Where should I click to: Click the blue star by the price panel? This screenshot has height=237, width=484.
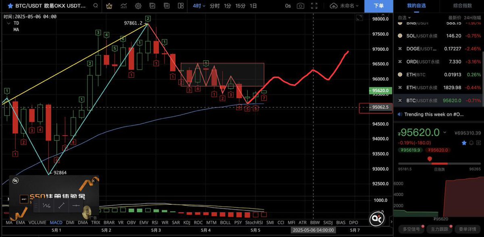pyautogui.click(x=464, y=143)
